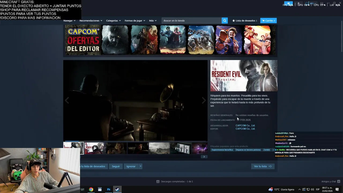Expand the Más menu
The height and width of the screenshot is (193, 343).
pyautogui.click(x=153, y=21)
